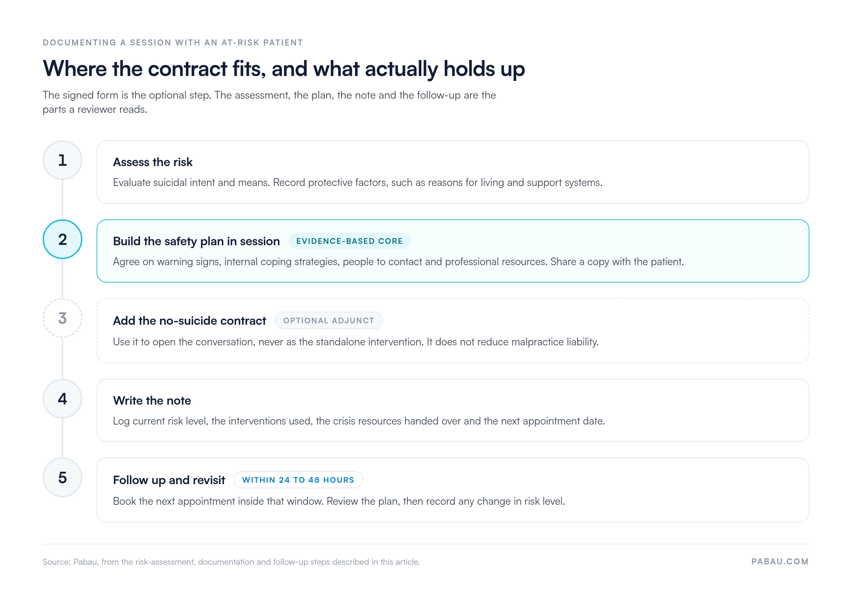Viewport: 852px width, 602px height.
Task: Select the Follow up and revisit heading
Action: [169, 480]
